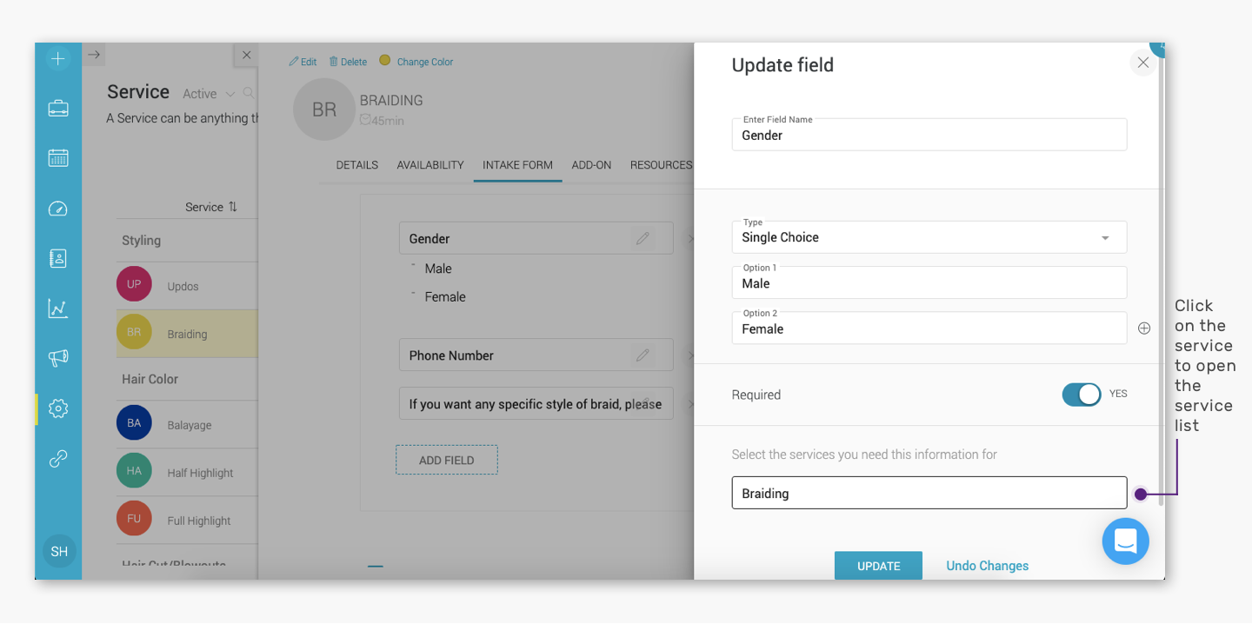
Task: Click the arrow icon to expand sidebar
Action: (x=94, y=55)
